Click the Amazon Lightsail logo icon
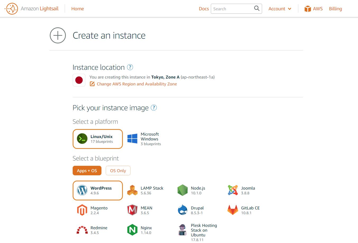Image resolution: width=358 pixels, height=243 pixels. 11,9
